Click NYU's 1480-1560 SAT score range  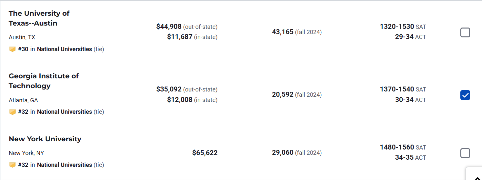(397, 147)
